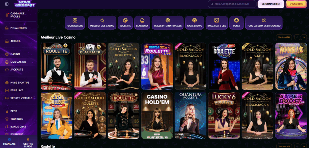Open the Roulette category icon

point(125,20)
